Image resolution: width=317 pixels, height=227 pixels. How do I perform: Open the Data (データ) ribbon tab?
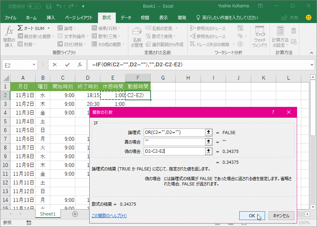pos(126,17)
